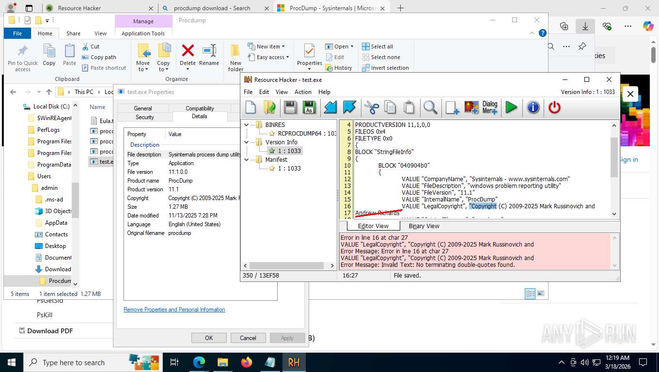Open the File menu in Resource Hacker
Screen dimensions: 659x372
tap(248, 92)
